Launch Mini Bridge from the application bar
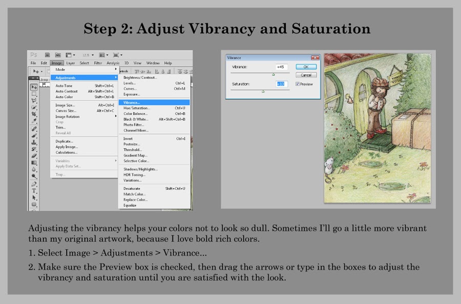The width and height of the screenshot is (461, 304). coord(58,55)
